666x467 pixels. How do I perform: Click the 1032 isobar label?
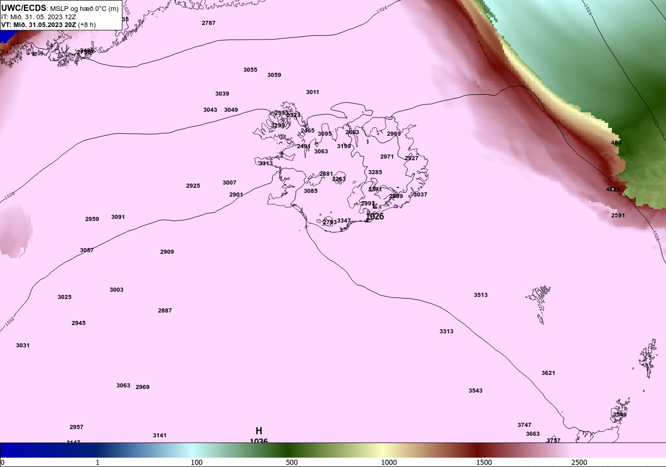tap(9, 322)
